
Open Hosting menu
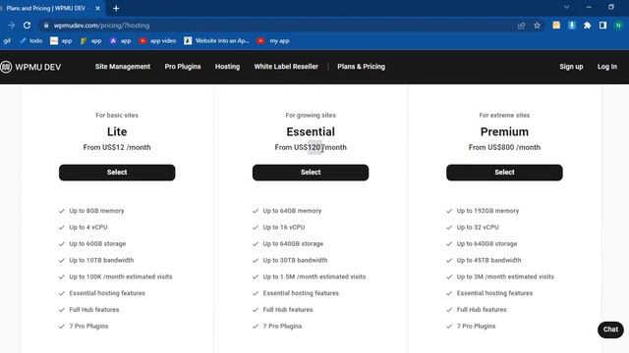click(x=227, y=67)
